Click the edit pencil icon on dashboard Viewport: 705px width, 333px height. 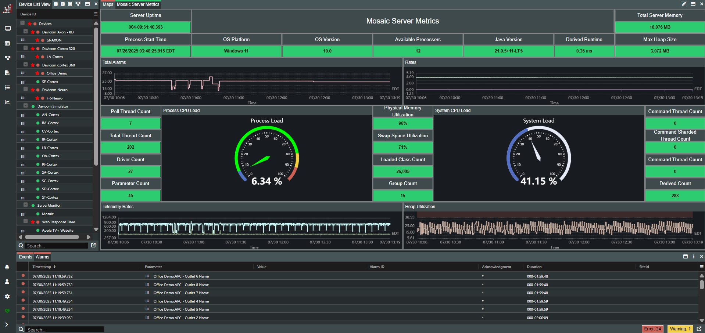(x=684, y=4)
